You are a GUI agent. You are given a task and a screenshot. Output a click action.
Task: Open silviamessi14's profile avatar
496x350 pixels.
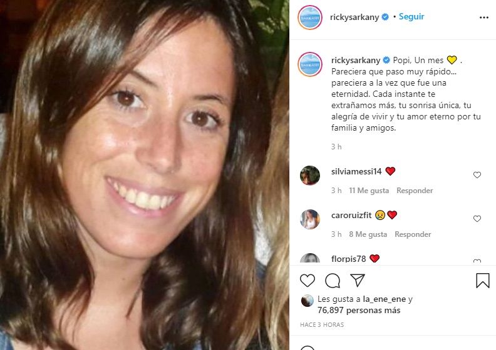309,176
